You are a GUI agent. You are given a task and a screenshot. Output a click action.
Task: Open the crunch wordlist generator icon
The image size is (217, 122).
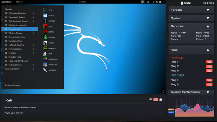[45, 15]
